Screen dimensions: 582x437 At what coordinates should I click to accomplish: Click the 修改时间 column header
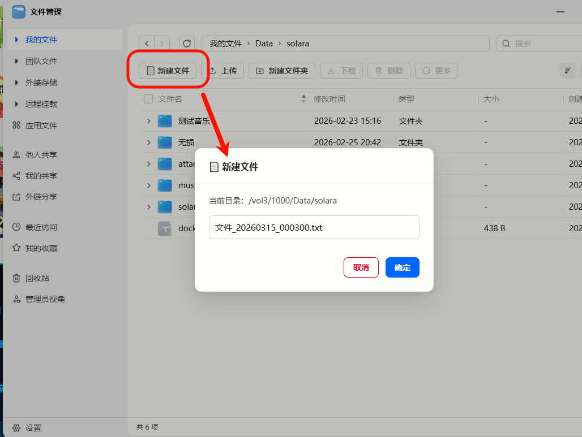(329, 99)
